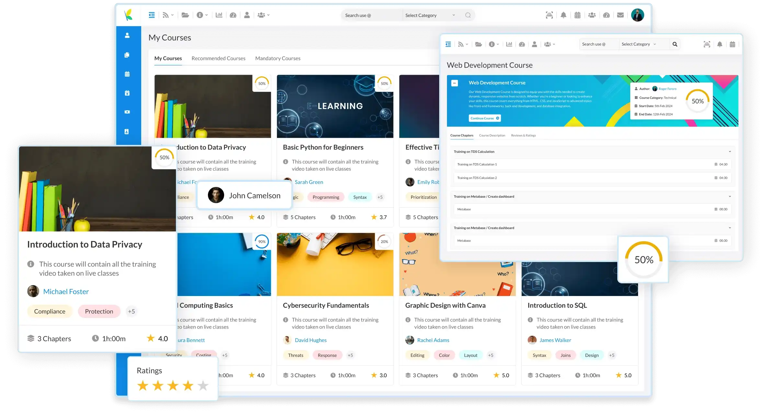Click bell icon in Web Development window

(720, 44)
